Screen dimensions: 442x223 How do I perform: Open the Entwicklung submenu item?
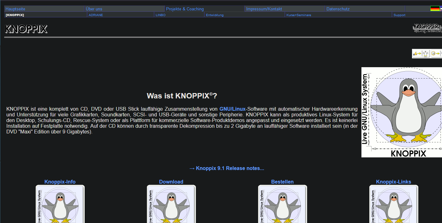tap(215, 15)
